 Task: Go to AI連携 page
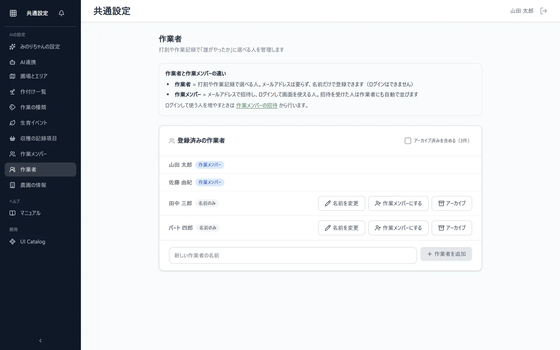40,62
